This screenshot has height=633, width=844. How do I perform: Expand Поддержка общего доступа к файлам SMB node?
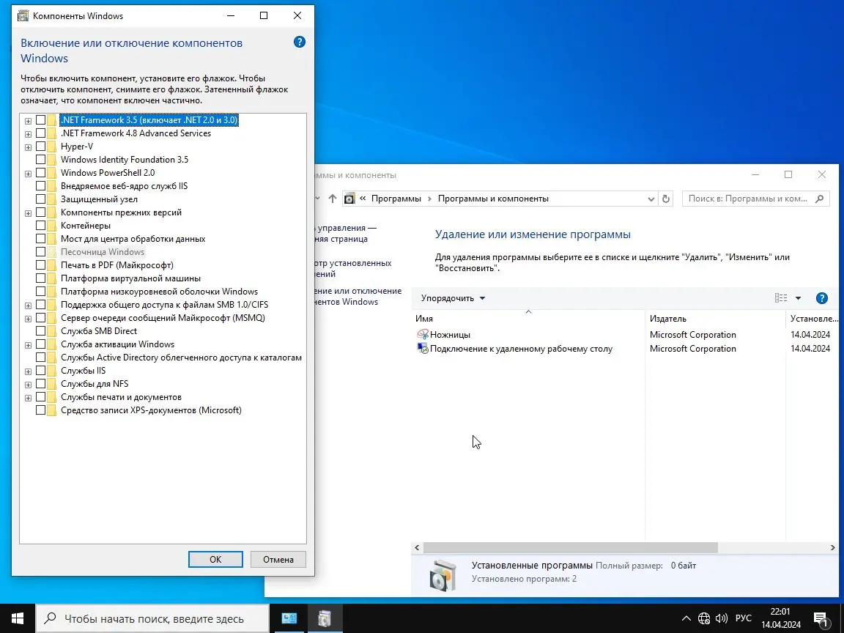[28, 306]
